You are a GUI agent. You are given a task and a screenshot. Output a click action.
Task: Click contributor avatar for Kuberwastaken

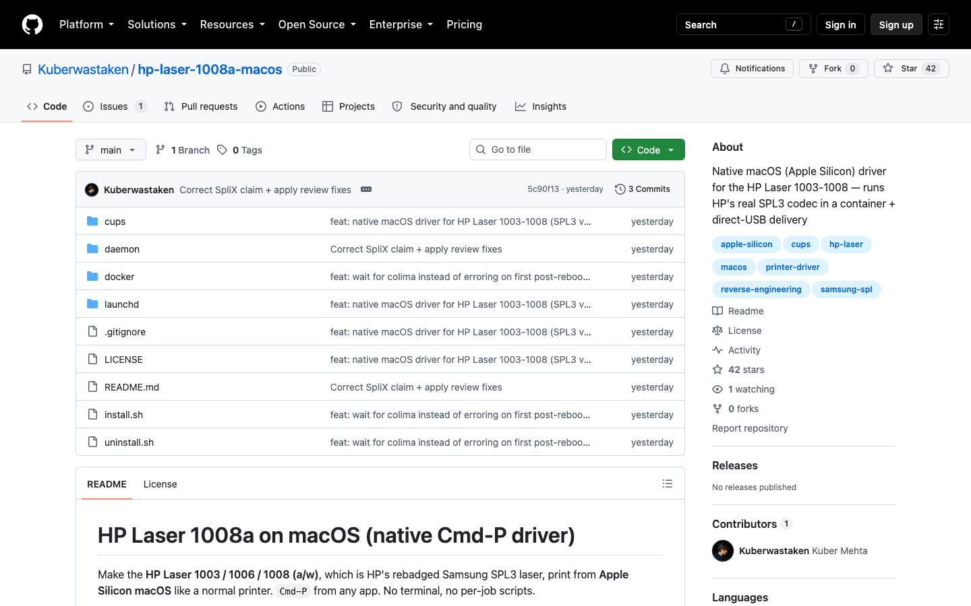coord(723,551)
